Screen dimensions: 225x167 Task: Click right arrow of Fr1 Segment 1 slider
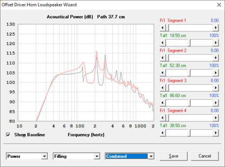click(x=216, y=28)
